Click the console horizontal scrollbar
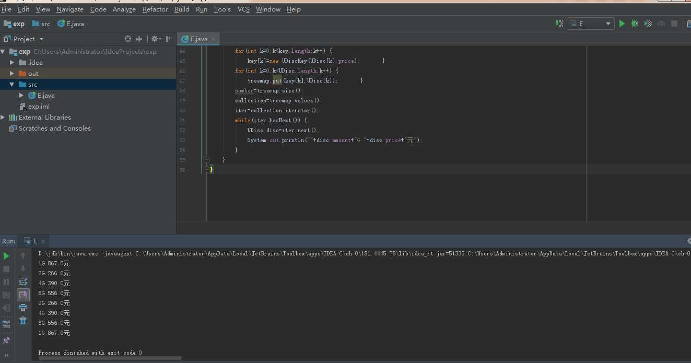The image size is (691, 363). pos(110,358)
